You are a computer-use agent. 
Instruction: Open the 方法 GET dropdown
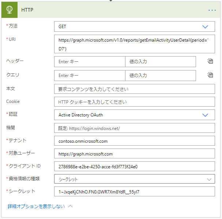[135, 27]
